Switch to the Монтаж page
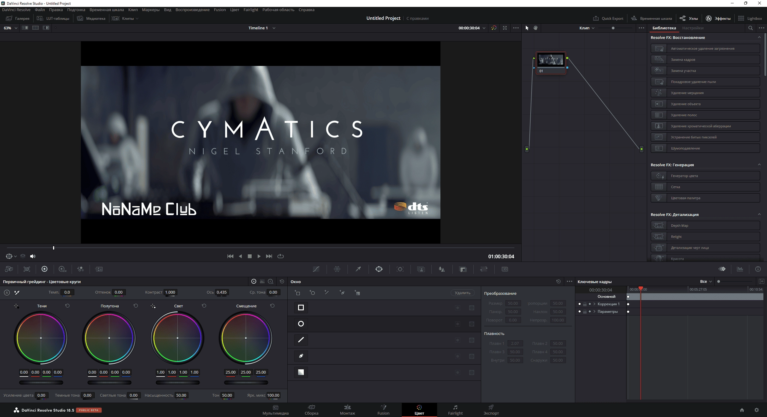The width and height of the screenshot is (767, 417). pos(348,410)
